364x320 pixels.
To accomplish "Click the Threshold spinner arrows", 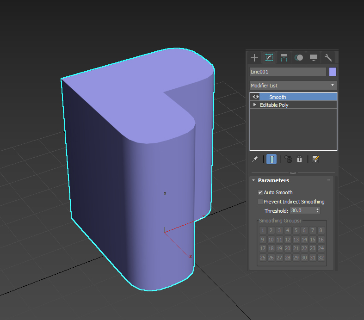I will point(317,210).
